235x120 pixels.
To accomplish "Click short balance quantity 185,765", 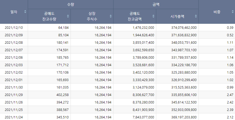I will coord(63,57).
